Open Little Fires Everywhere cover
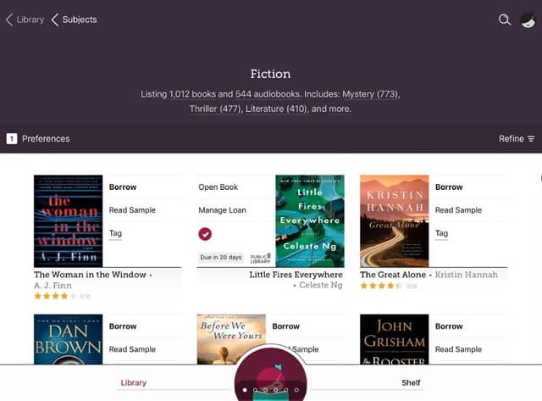Image resolution: width=542 pixels, height=401 pixels. [310, 221]
